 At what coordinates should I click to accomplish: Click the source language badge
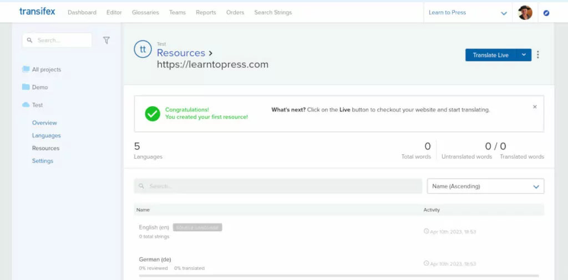click(197, 227)
